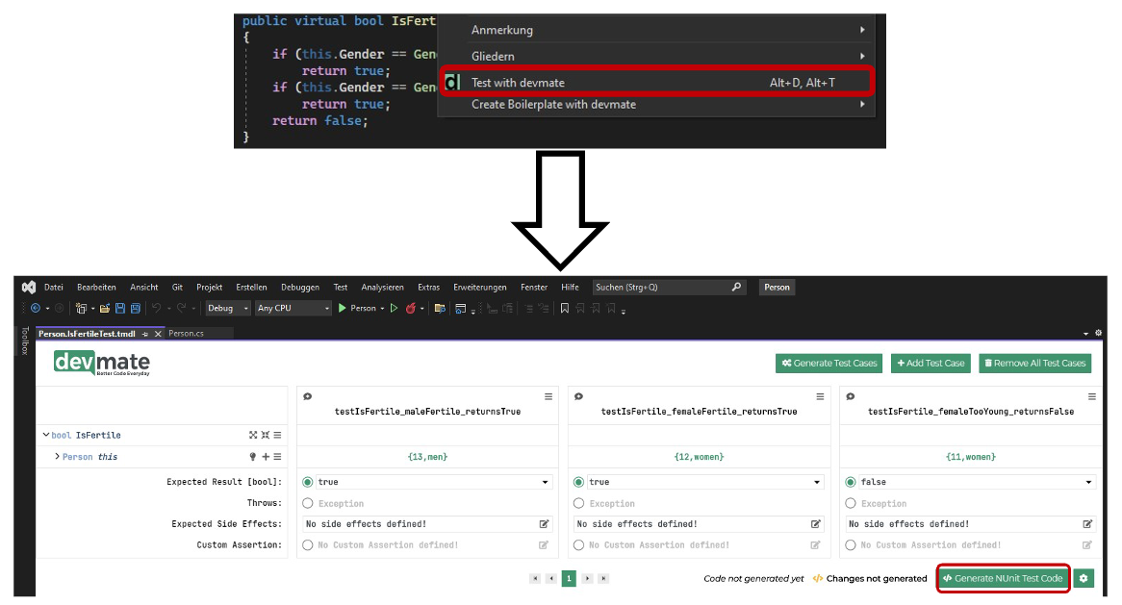Edit side effects of maleFertile test case
Image resolution: width=1122 pixels, height=605 pixels.
544,524
